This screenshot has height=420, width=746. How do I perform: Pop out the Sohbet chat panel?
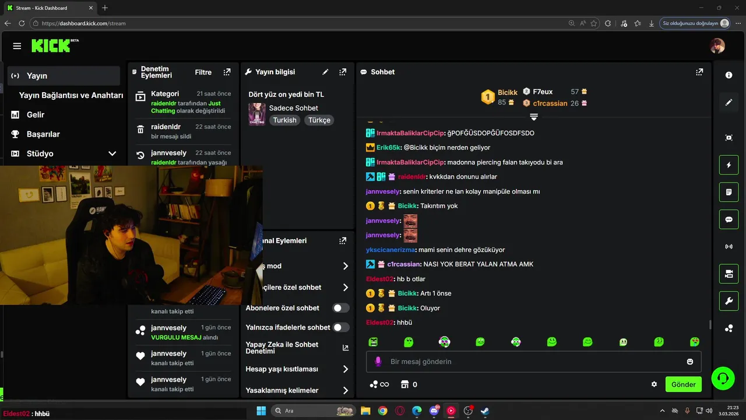pyautogui.click(x=699, y=72)
